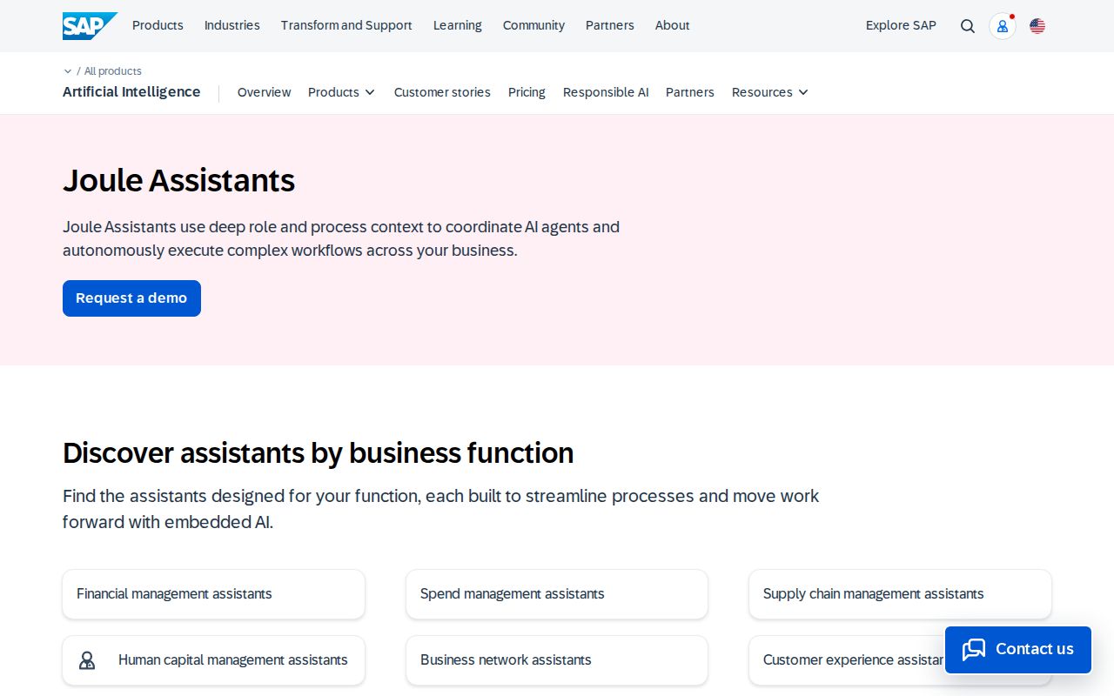Click the SAP logo
1114x696 pixels.
(90, 26)
